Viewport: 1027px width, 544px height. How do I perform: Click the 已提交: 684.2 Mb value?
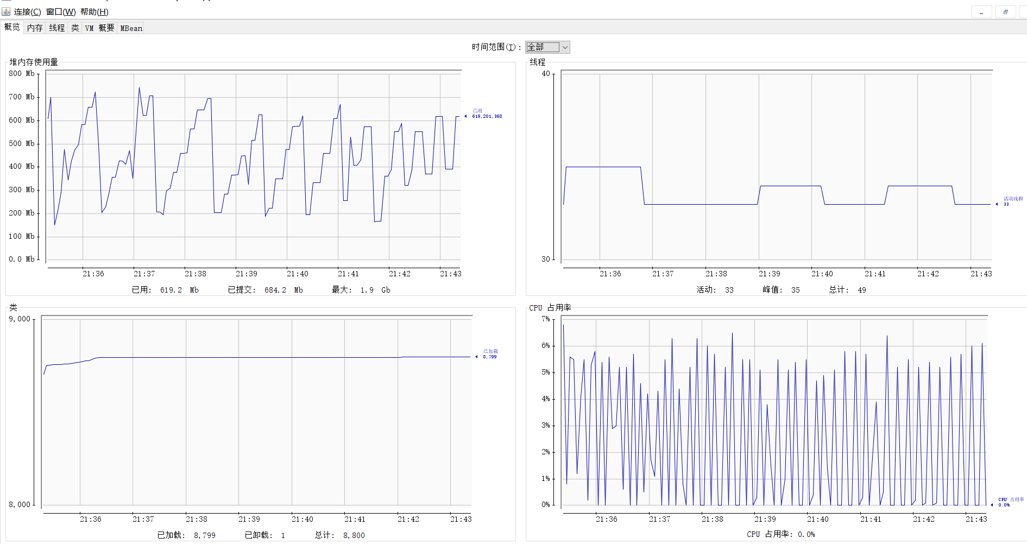[x=266, y=290]
